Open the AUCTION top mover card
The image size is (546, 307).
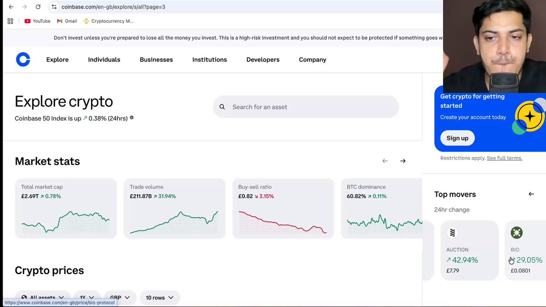point(470,250)
